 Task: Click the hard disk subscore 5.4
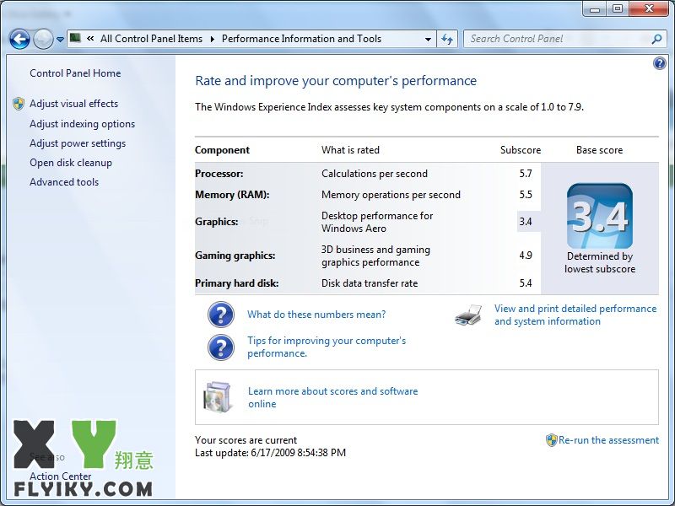pos(526,283)
